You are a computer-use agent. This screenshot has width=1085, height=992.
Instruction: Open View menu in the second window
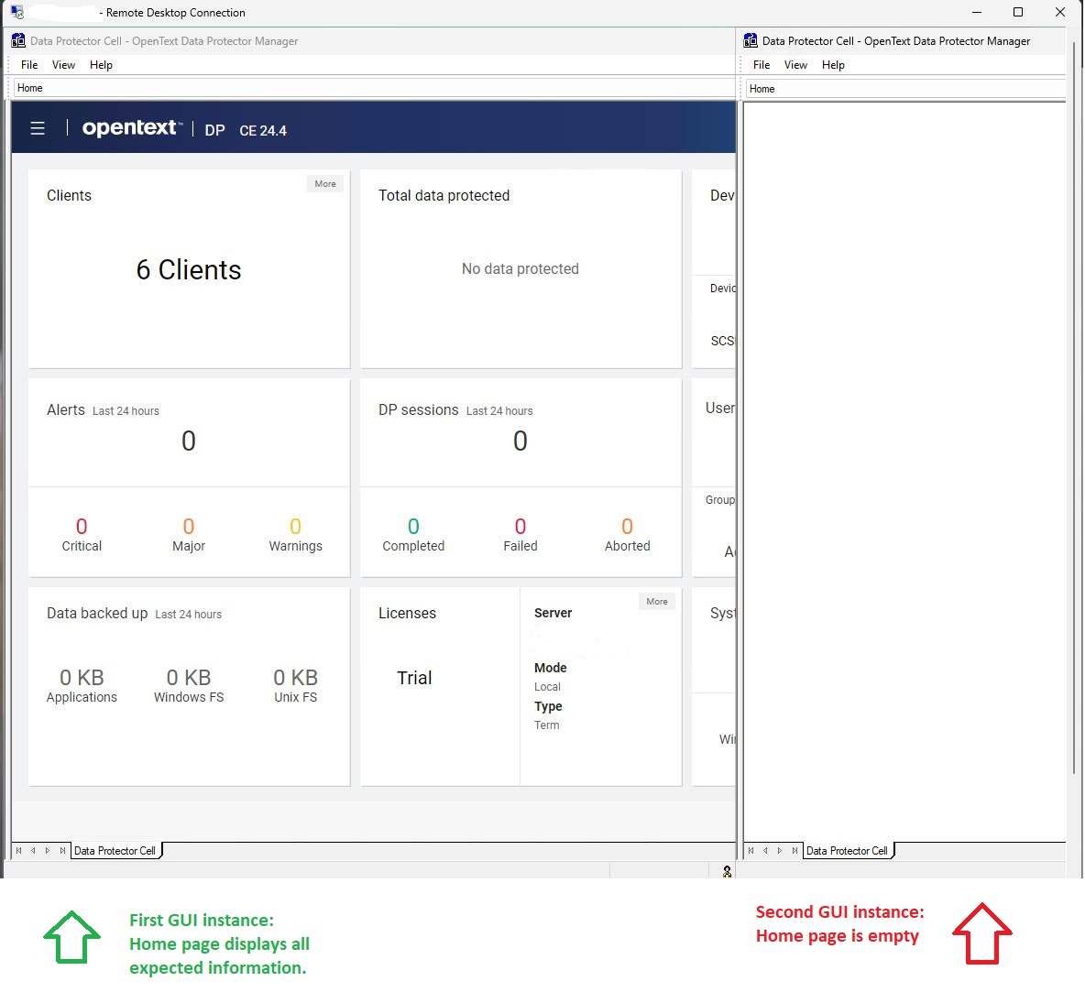[795, 65]
